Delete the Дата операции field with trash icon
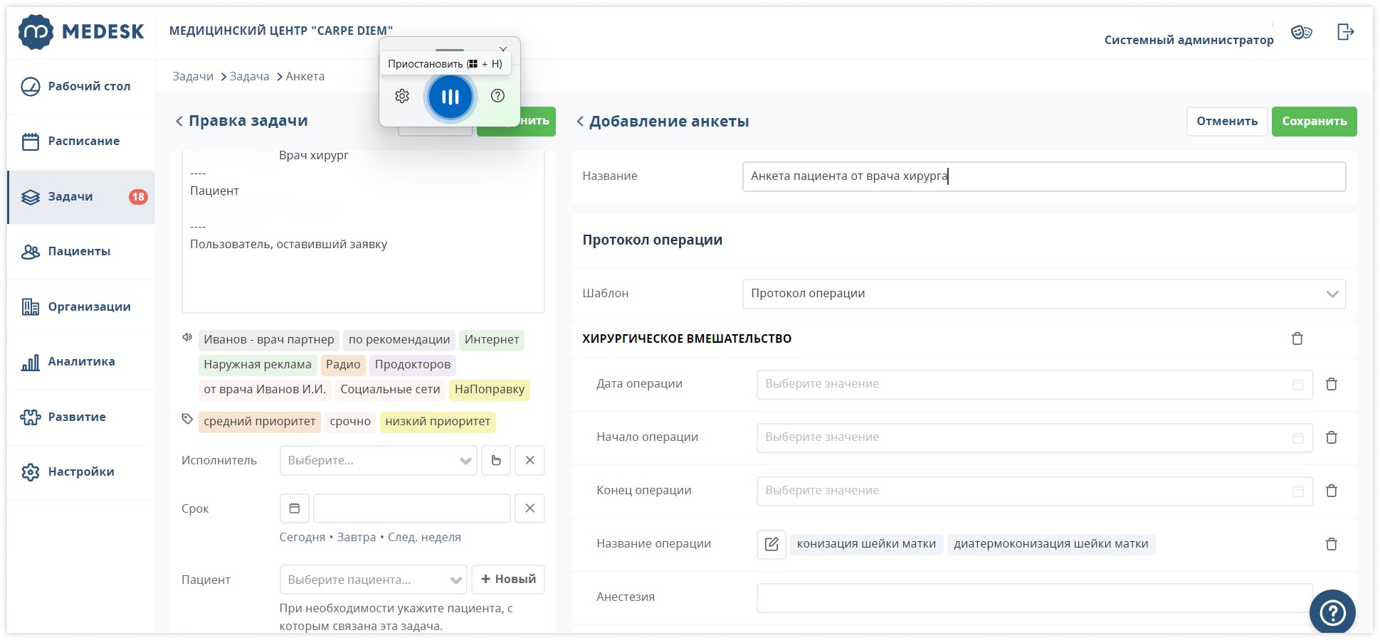Viewport: 1380px width, 640px height. [1331, 384]
